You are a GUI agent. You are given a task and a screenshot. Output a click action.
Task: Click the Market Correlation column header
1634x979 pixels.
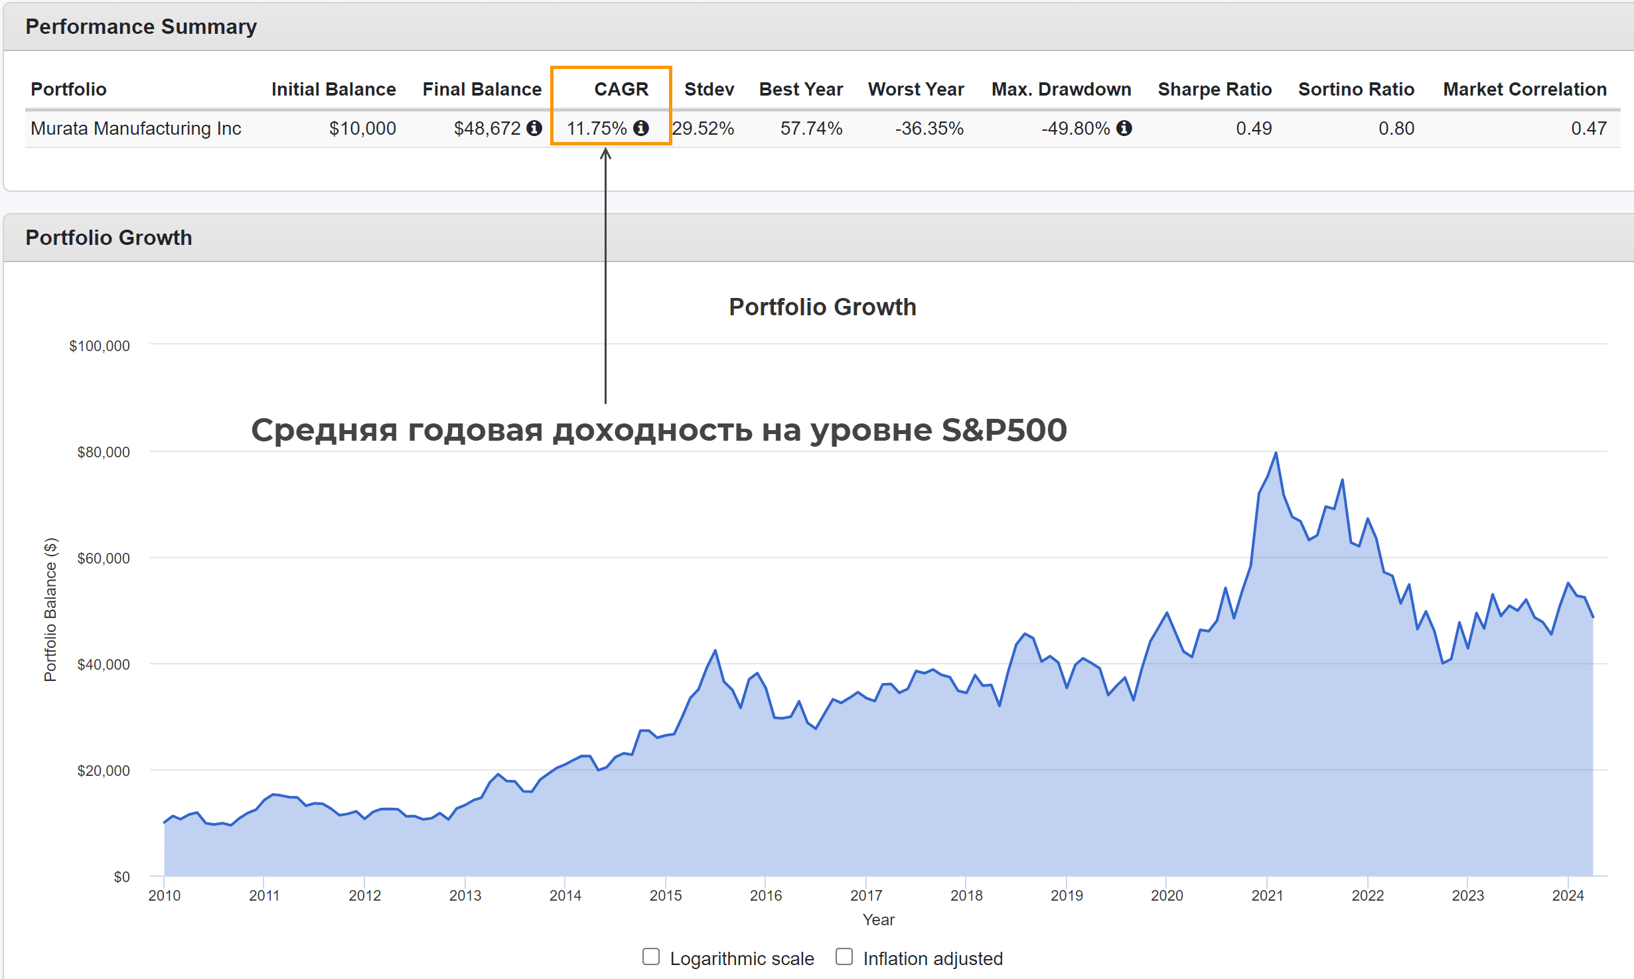(1524, 89)
